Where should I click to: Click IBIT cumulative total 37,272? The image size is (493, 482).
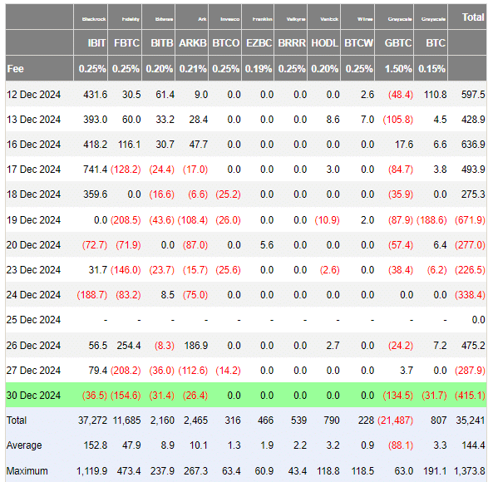[93, 421]
